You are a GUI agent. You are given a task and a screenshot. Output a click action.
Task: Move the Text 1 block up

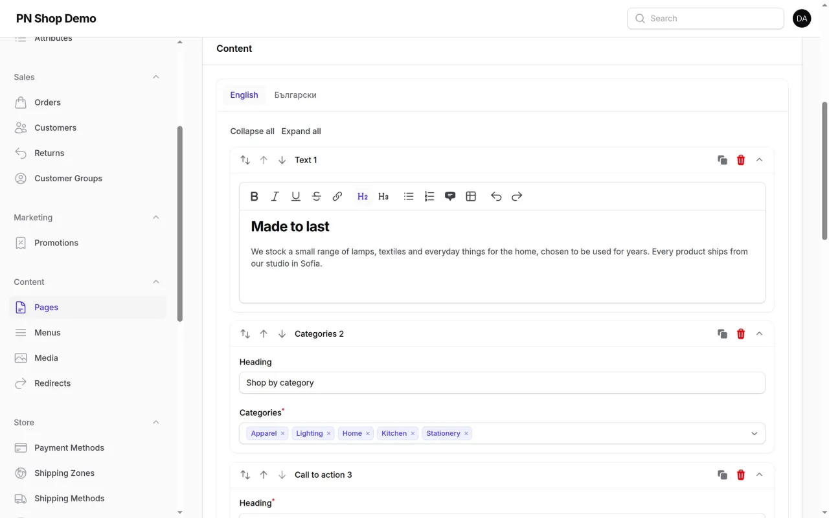264,160
